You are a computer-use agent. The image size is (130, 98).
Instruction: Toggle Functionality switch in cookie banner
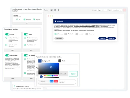[x=66, y=34]
